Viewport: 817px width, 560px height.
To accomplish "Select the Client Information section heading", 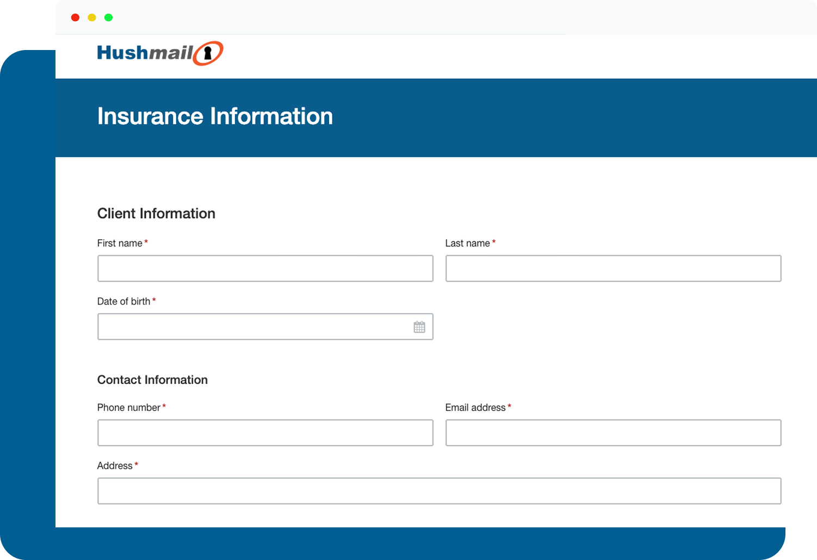I will point(156,213).
